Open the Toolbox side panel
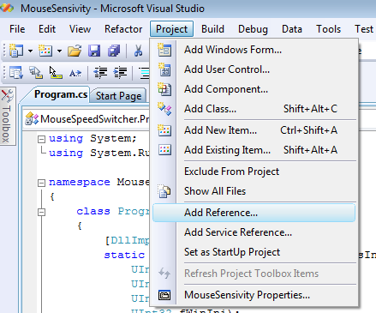376x313 pixels. click(8, 116)
